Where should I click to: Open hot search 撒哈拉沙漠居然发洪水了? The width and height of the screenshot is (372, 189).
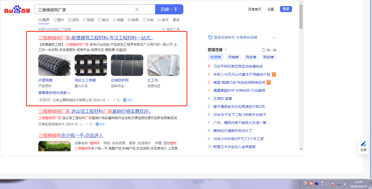(x=233, y=131)
